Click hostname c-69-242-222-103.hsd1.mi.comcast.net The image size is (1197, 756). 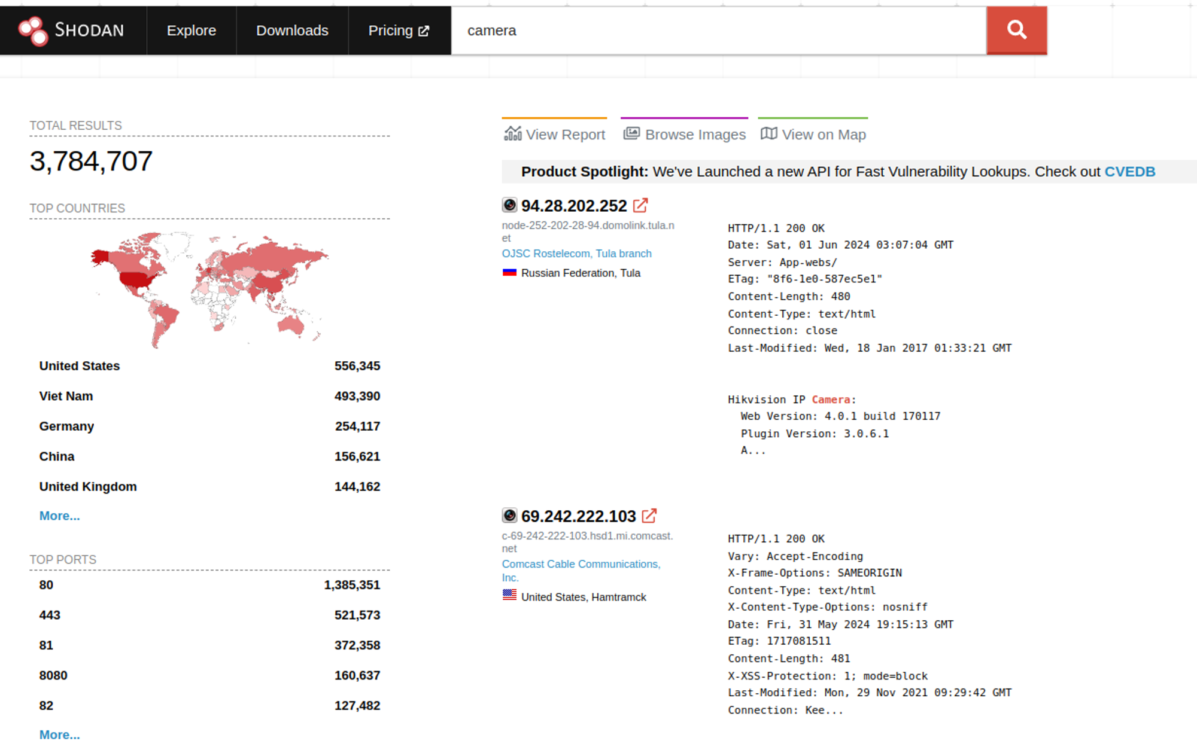tap(587, 542)
